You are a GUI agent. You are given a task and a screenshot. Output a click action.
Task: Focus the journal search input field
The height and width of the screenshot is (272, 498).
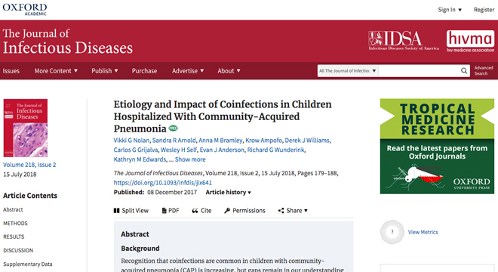point(420,70)
